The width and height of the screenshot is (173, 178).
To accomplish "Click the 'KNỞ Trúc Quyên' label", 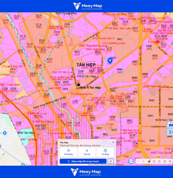I will click(x=161, y=153).
